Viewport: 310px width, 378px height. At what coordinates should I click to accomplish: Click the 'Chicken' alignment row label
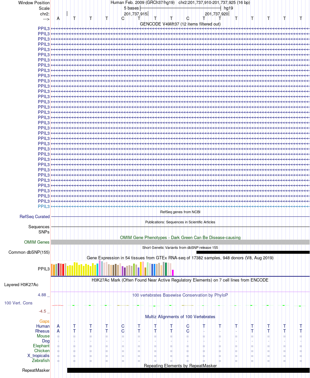(x=42, y=351)
